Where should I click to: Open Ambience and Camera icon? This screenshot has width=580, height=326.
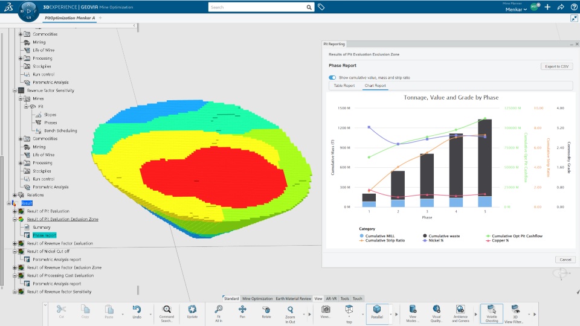click(460, 309)
